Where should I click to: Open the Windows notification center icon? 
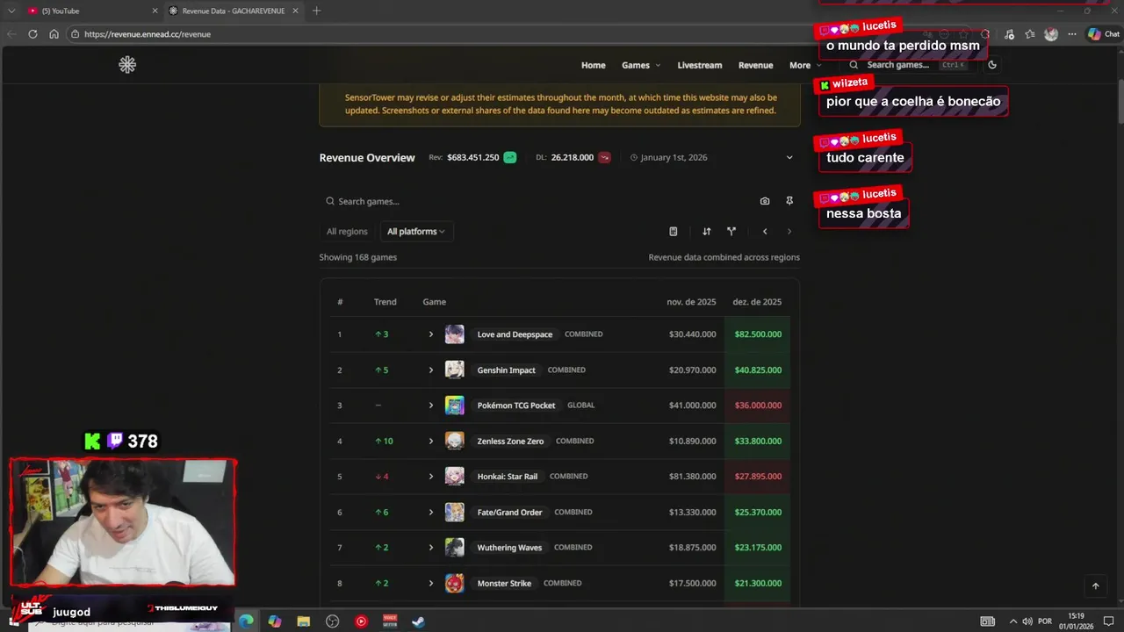coord(1108,621)
